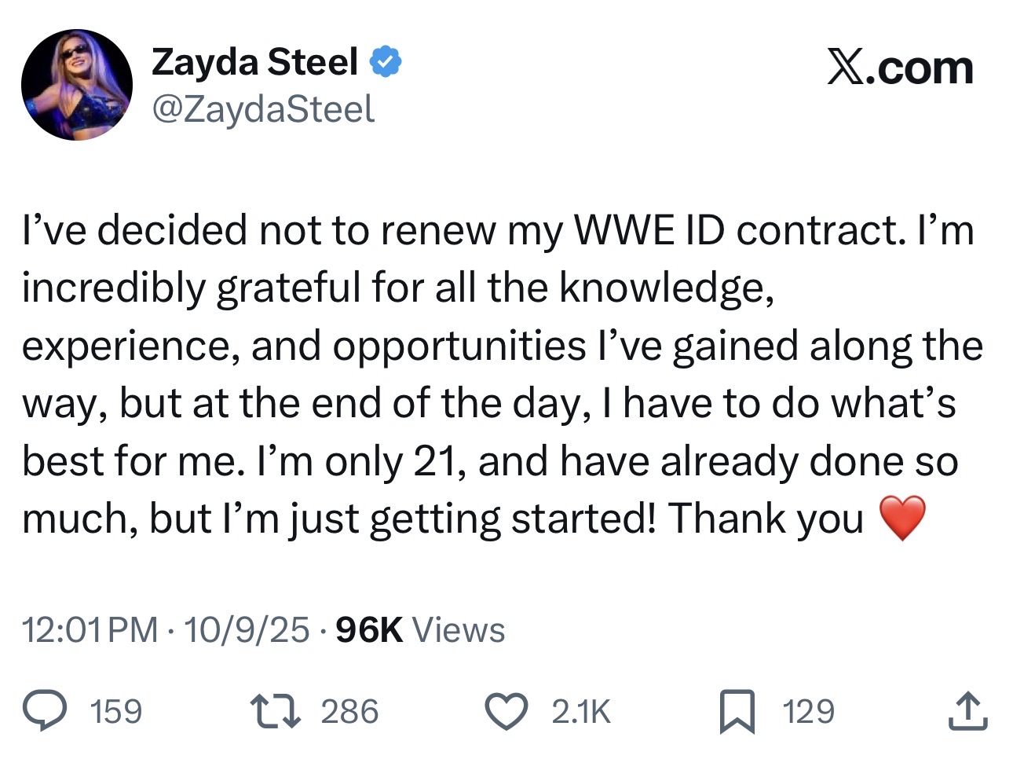
Task: Click the 2.1K likes count
Action: click(x=580, y=711)
